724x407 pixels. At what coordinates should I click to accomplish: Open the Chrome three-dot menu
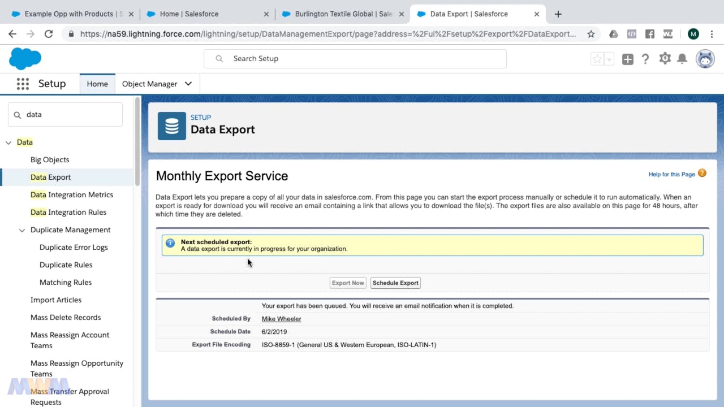point(712,34)
